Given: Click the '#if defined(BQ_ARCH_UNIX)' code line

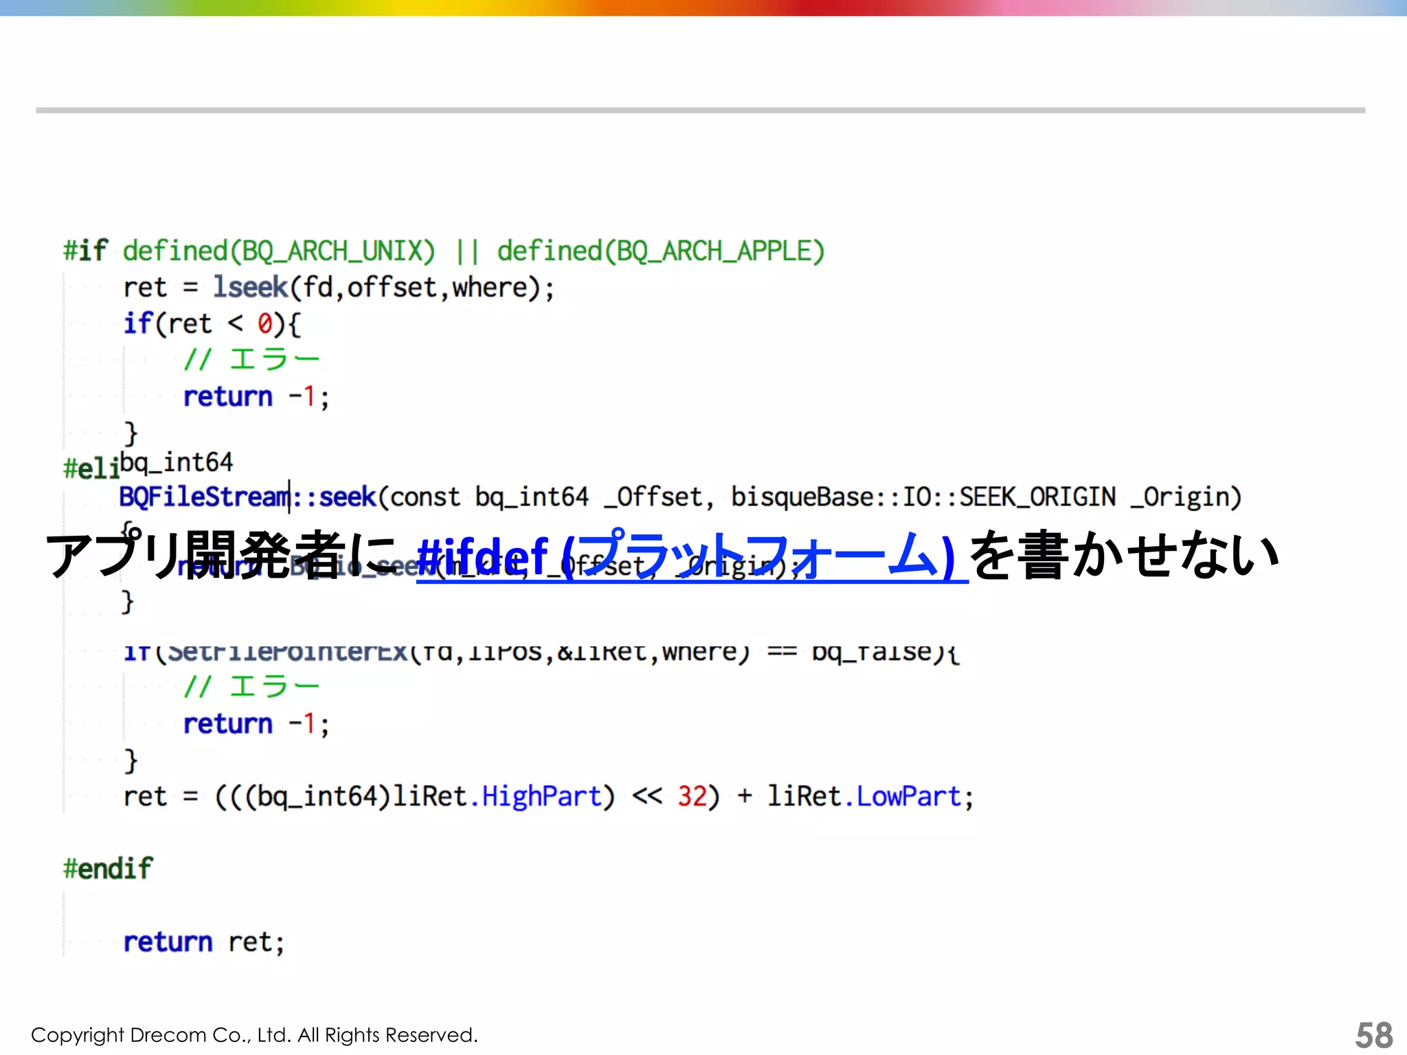Looking at the screenshot, I should 444,251.
